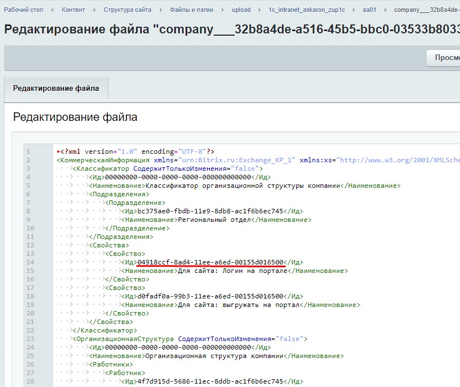Image resolution: width=460 pixels, height=387 pixels.
Task: Click the 'upload' folder breadcrumb
Action: 241,10
